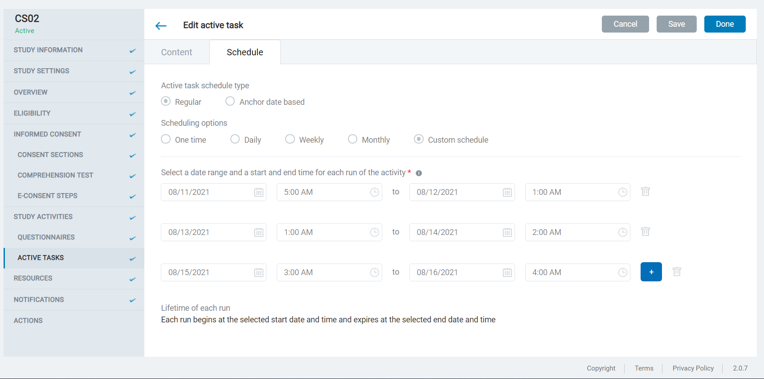Open the Privacy Policy link

point(693,368)
